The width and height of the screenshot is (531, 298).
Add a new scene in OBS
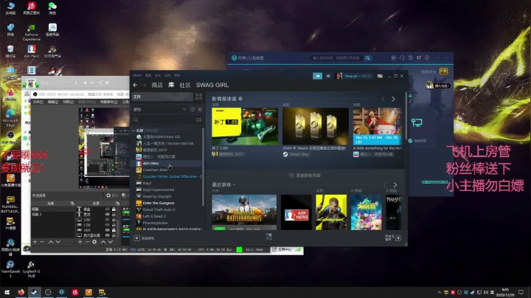click(x=35, y=242)
